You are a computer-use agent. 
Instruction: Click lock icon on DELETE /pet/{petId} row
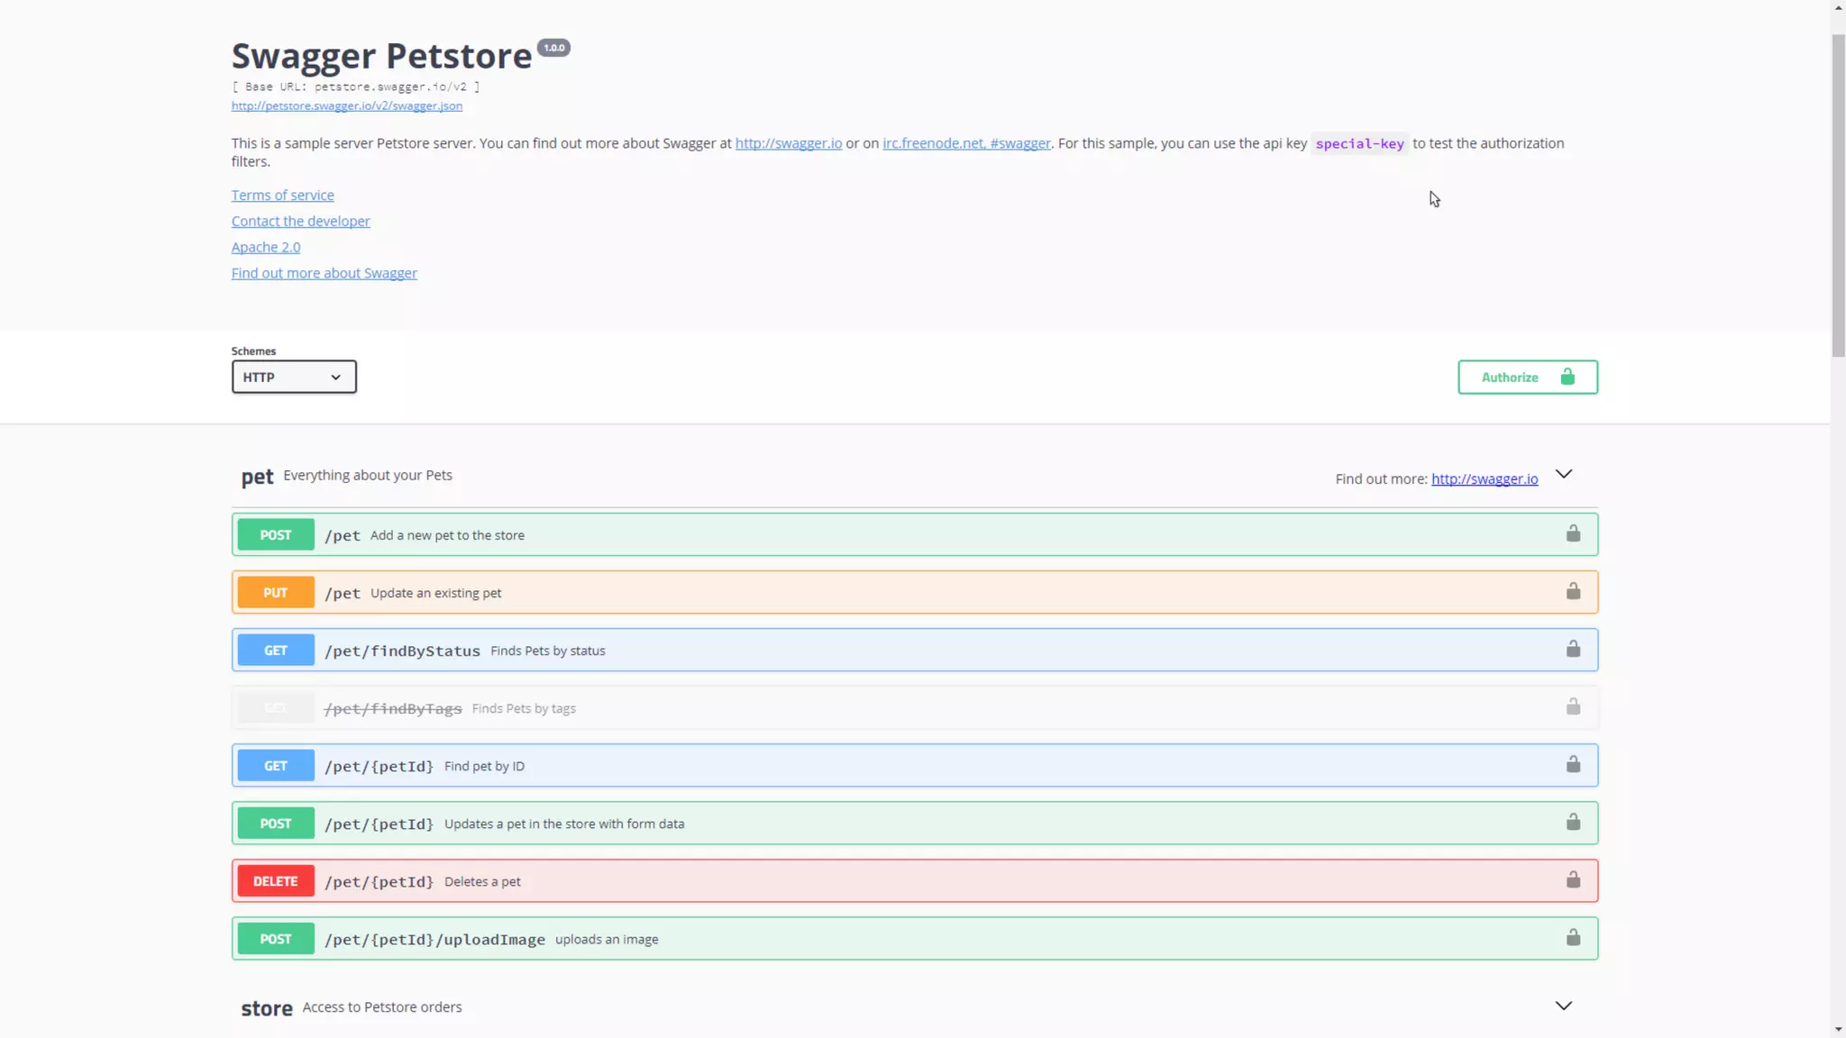[x=1573, y=880]
